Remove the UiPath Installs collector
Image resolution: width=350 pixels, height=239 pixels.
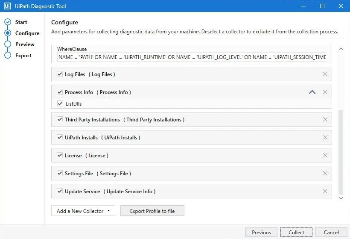pos(325,137)
